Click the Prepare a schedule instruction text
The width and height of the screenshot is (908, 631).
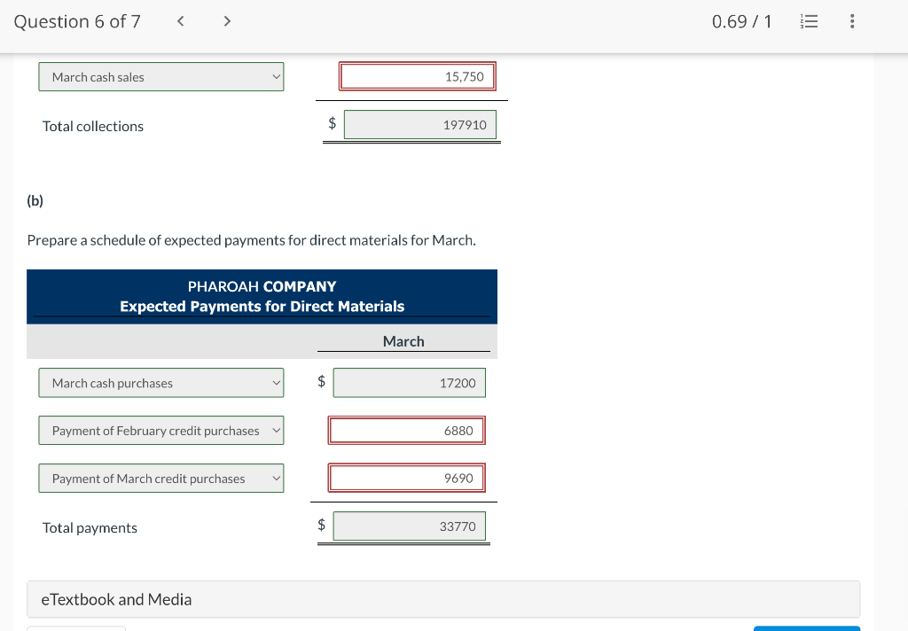click(251, 240)
